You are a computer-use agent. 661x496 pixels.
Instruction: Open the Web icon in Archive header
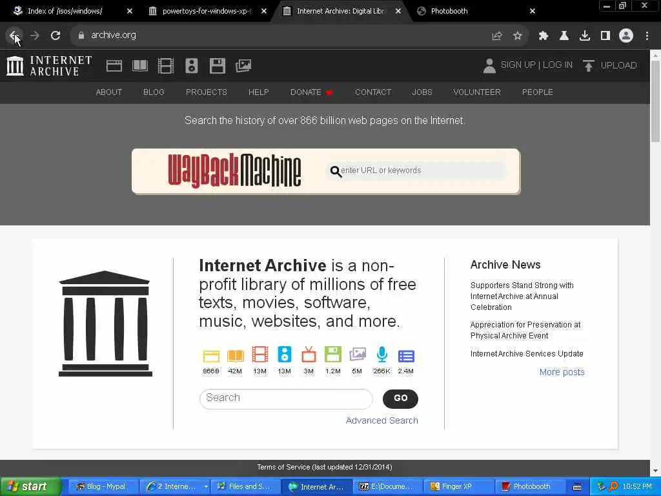coord(114,66)
